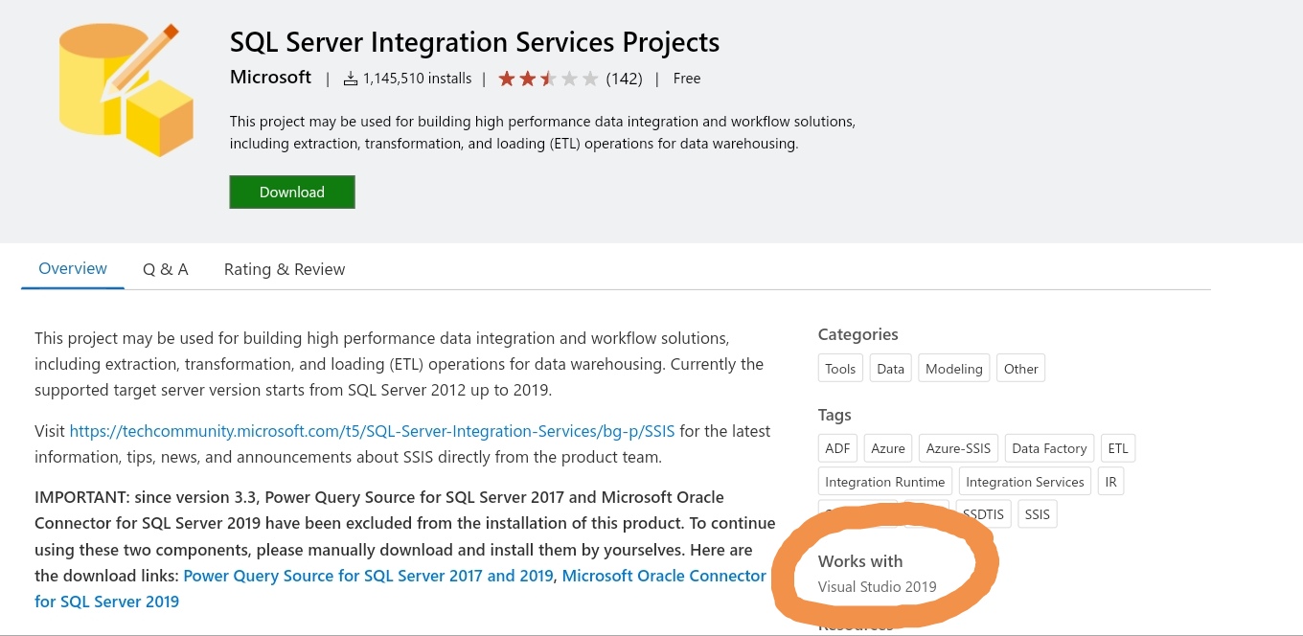Click the Azure-SSIS tag
Viewport: 1303px width, 636px height.
[x=958, y=448]
